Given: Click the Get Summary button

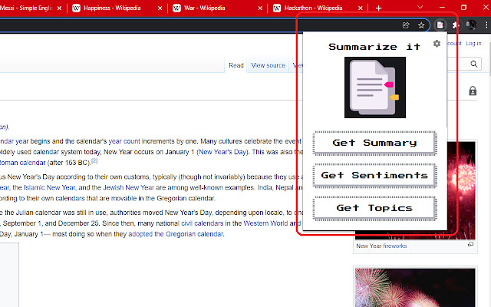Looking at the screenshot, I should 374,143.
